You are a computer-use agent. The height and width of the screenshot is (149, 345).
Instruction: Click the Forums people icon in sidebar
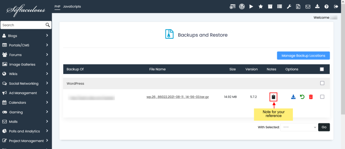[4, 55]
